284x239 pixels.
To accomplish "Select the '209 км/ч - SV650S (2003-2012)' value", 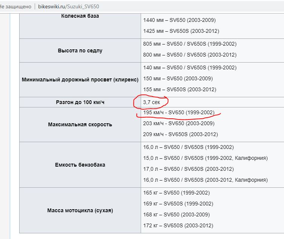I will coord(180,134).
